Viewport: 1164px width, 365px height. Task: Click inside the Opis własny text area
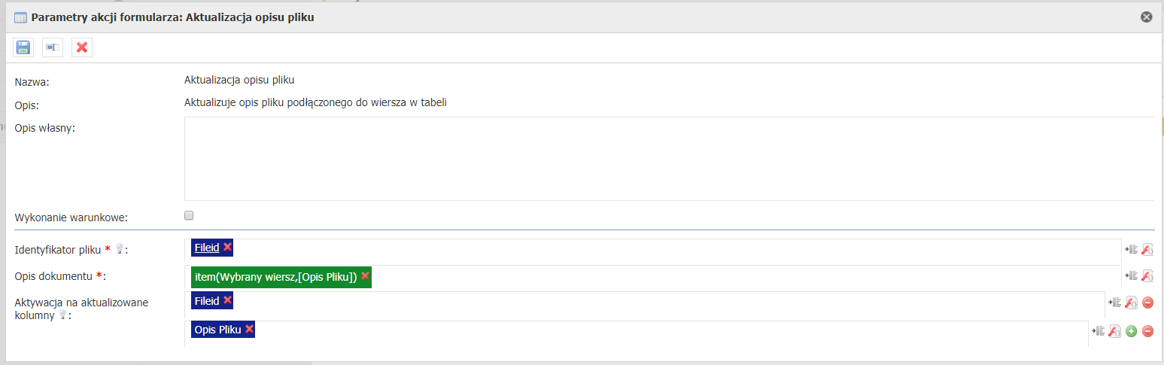click(x=668, y=158)
